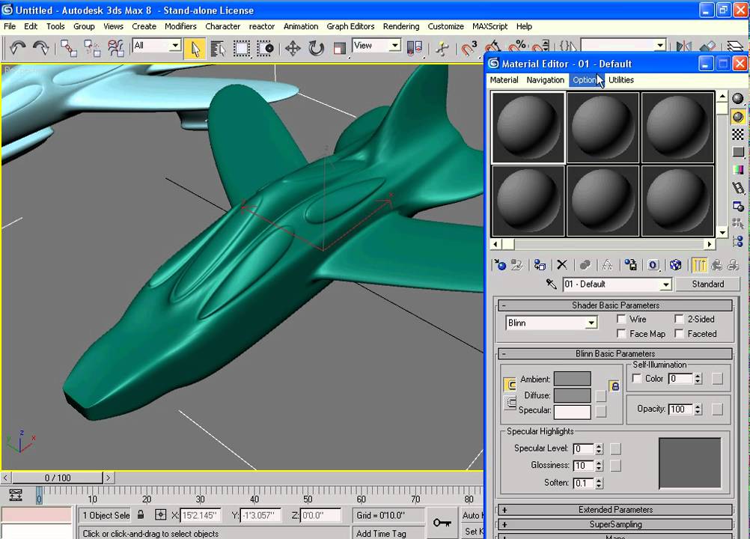This screenshot has height=539, width=750.
Task: Open the MAXScript menu
Action: (x=490, y=26)
